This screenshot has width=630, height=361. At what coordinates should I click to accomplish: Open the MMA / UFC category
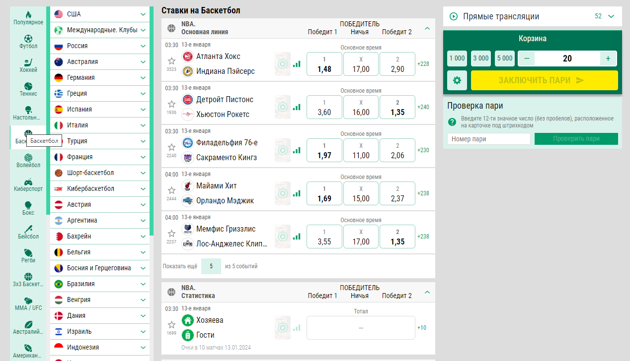coord(28,303)
